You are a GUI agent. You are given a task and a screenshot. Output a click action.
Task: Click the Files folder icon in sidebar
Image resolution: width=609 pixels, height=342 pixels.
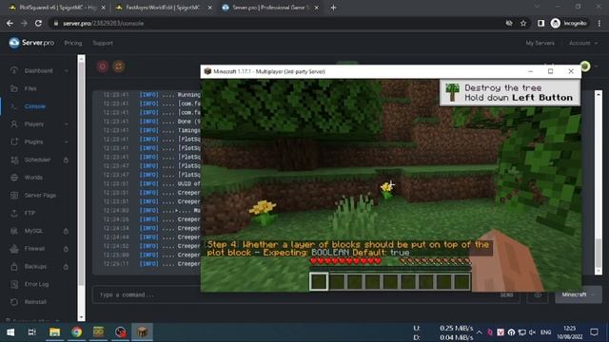(x=14, y=88)
